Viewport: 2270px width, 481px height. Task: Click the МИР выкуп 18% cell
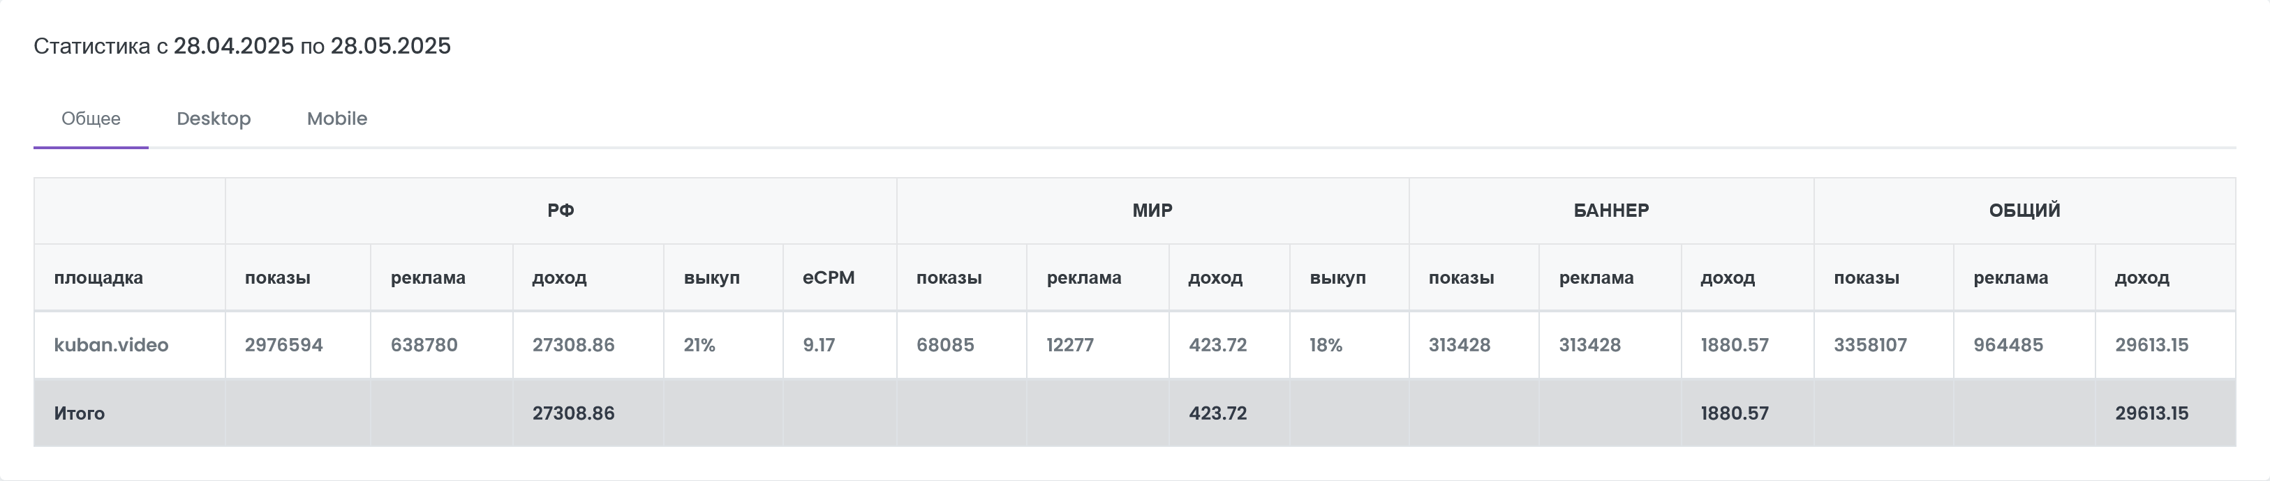(x=1326, y=344)
